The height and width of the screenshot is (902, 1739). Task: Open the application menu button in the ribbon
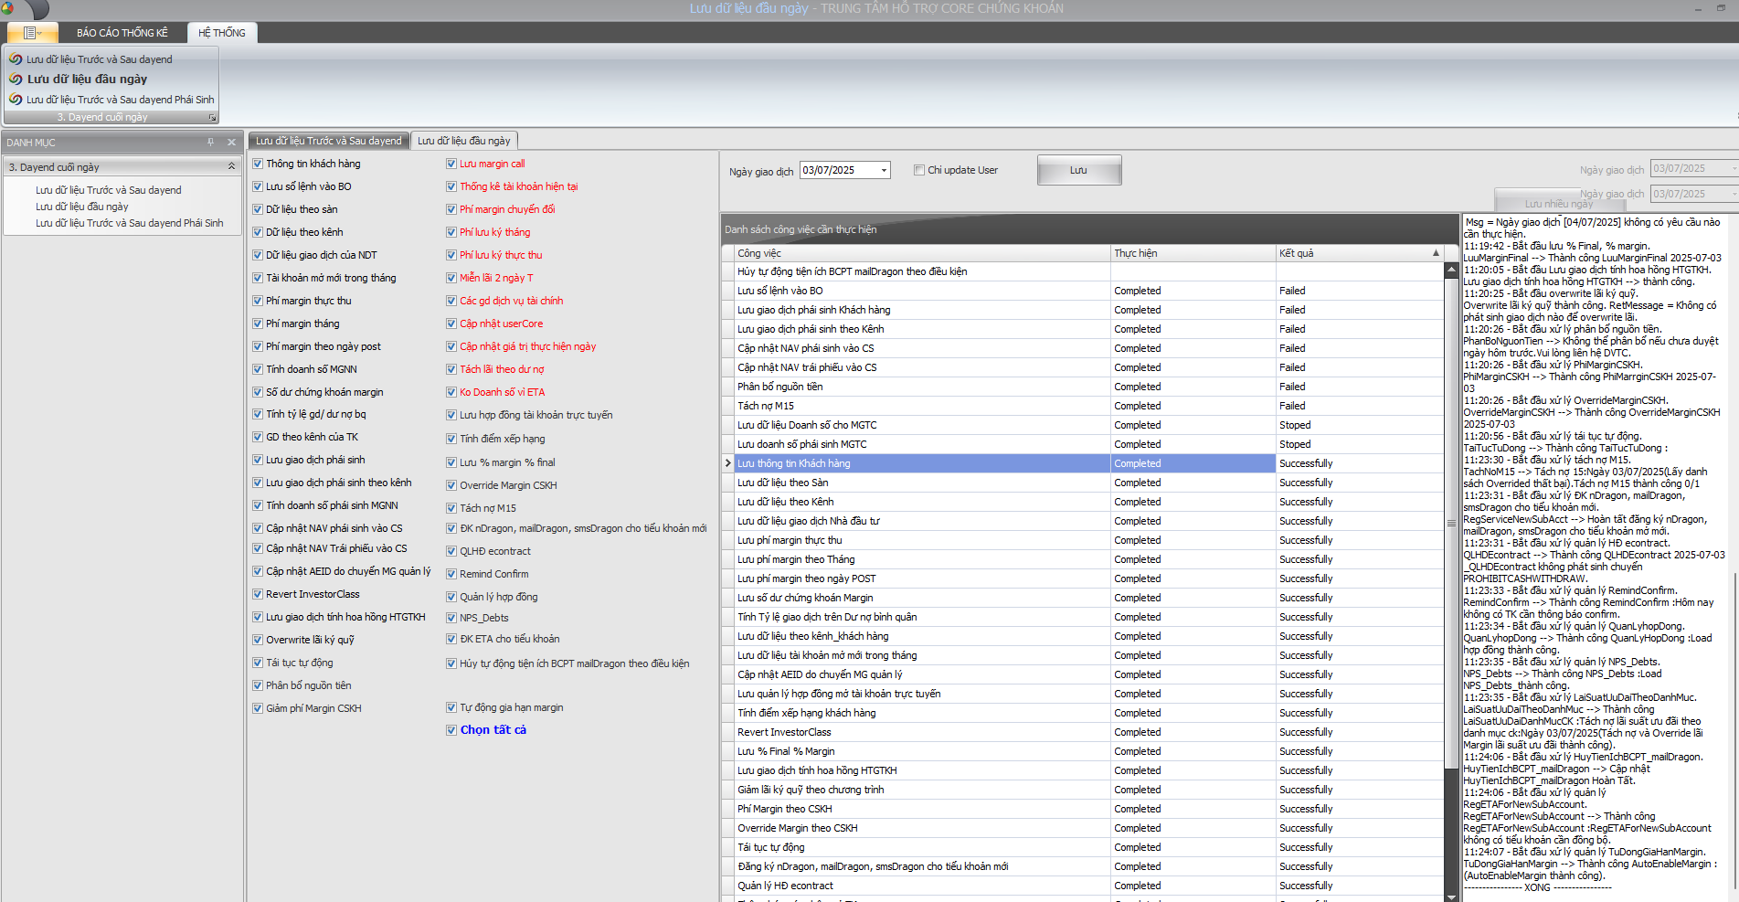32,32
